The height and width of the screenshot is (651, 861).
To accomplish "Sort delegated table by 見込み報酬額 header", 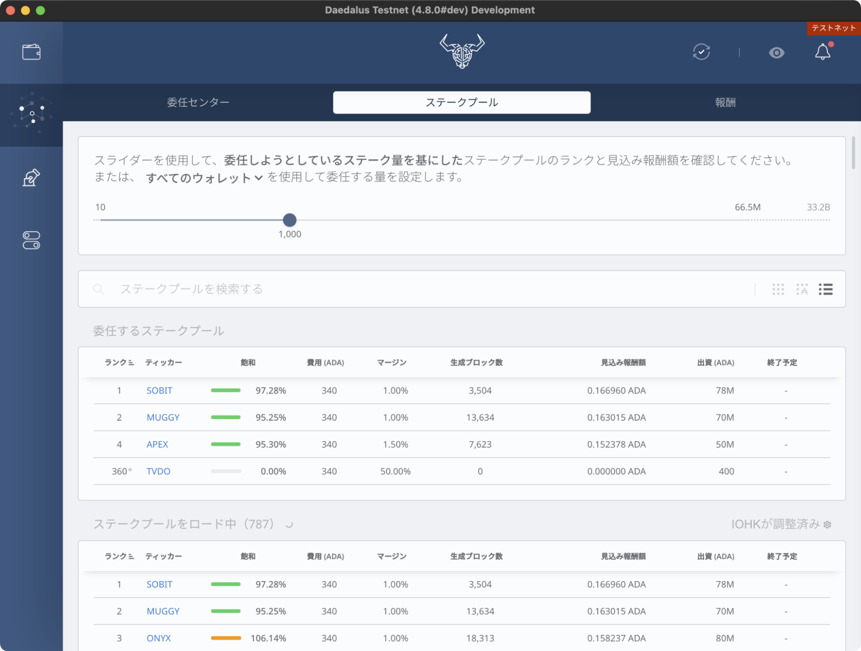I will click(623, 363).
